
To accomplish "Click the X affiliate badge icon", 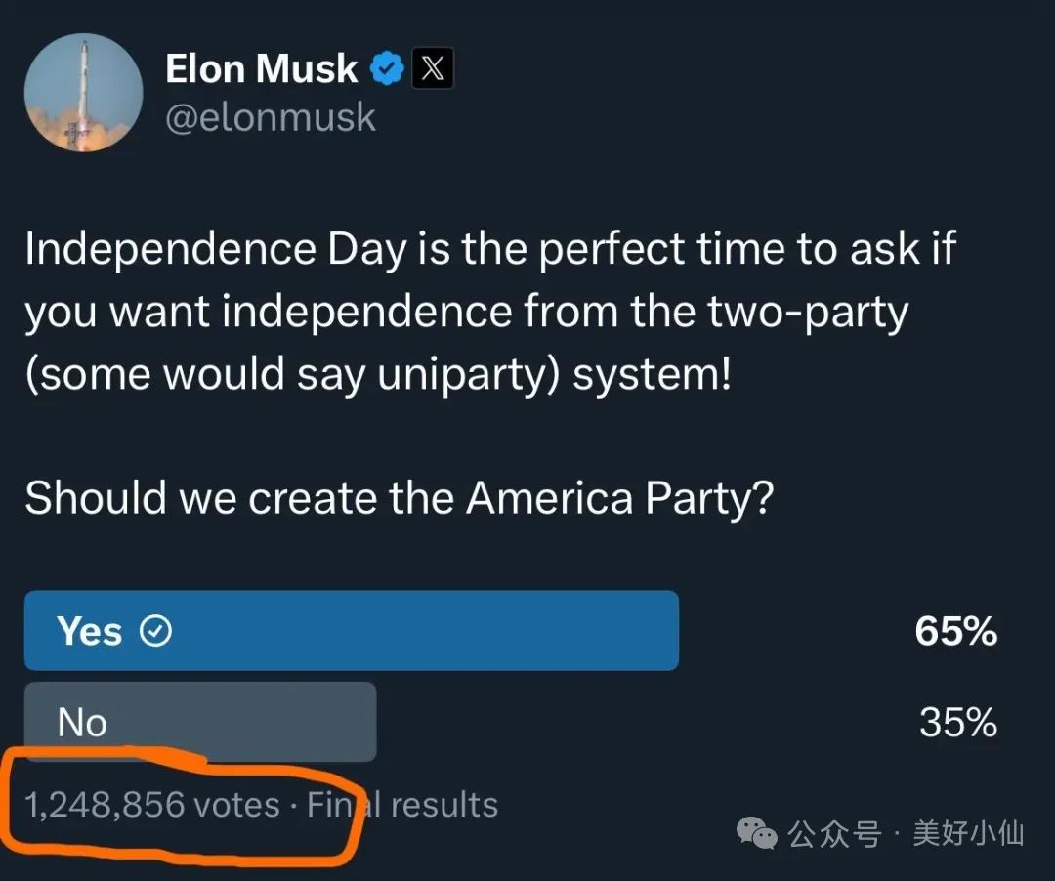I will pyautogui.click(x=433, y=68).
